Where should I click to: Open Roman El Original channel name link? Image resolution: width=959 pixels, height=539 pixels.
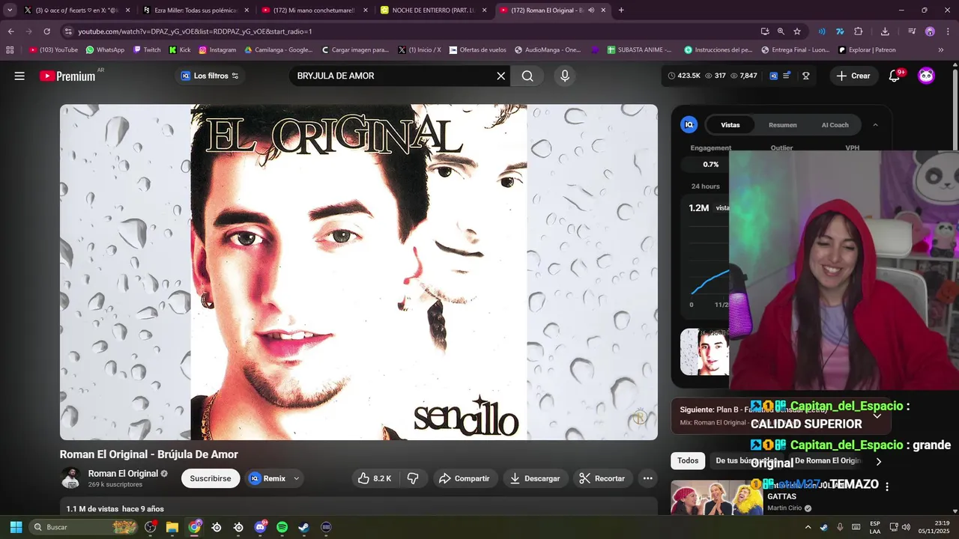pos(123,473)
